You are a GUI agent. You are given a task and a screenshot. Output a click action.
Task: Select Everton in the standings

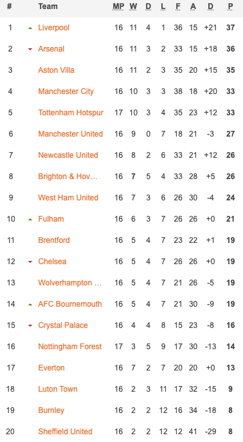tap(51, 368)
